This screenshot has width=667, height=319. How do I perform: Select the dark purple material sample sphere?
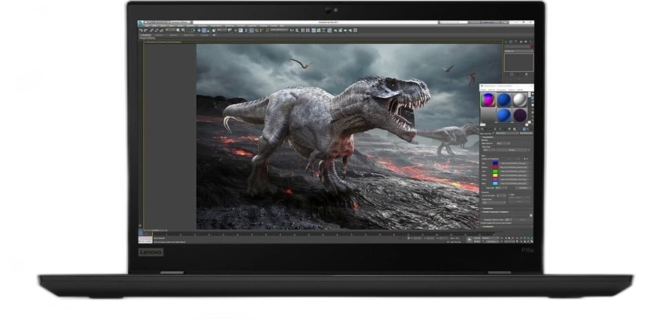tap(520, 115)
